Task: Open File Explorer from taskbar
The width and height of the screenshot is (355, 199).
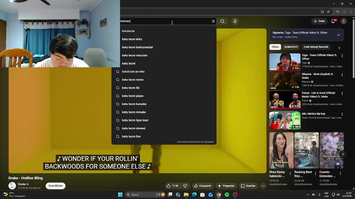Action: pos(186,195)
